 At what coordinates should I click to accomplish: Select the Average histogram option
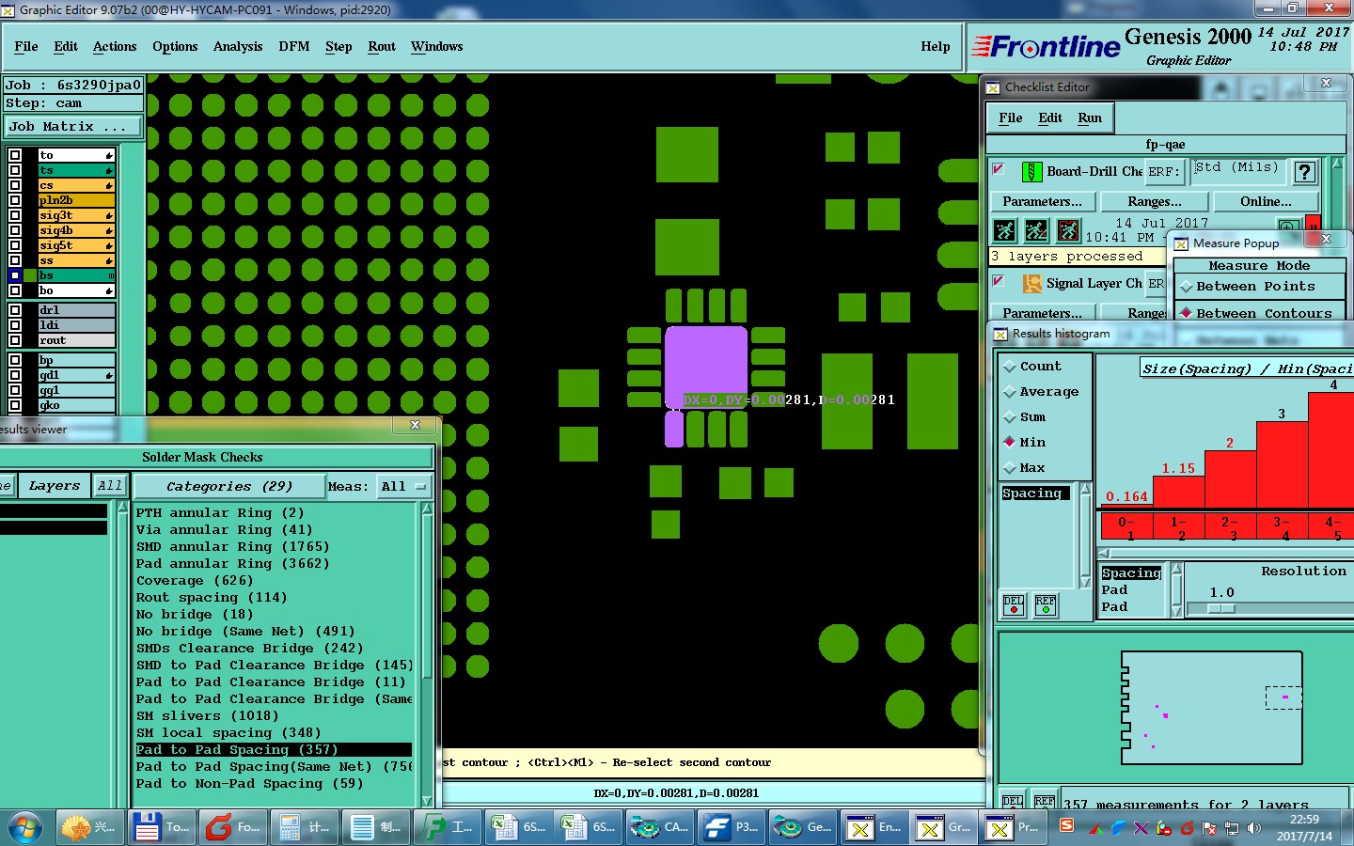(x=1041, y=392)
